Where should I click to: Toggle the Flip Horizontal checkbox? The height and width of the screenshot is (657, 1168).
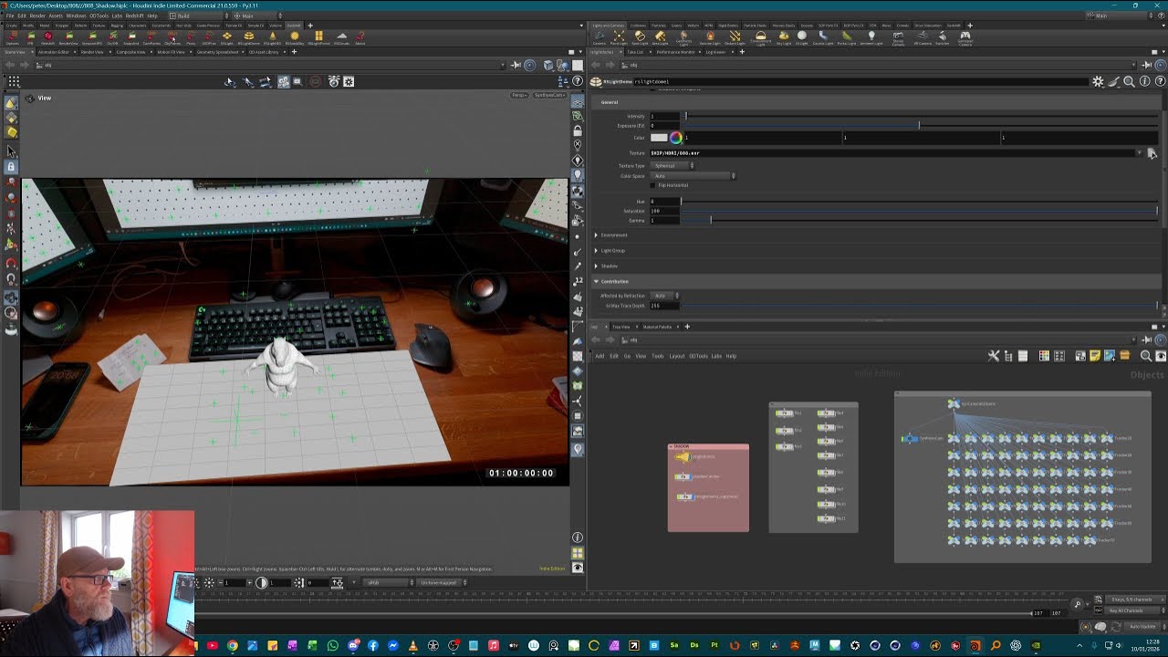point(654,185)
